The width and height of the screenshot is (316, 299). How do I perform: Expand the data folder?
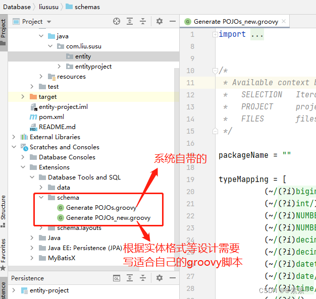(41, 187)
